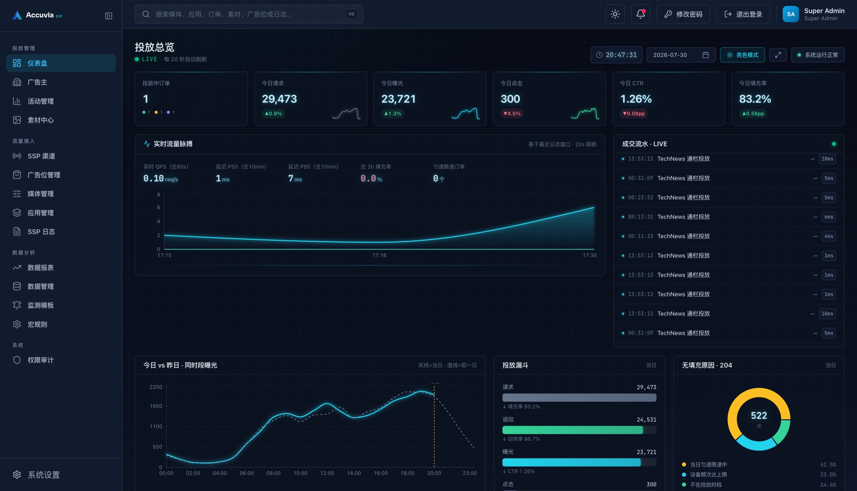Click the 素材中心 image icon
857x491 pixels.
(x=17, y=120)
